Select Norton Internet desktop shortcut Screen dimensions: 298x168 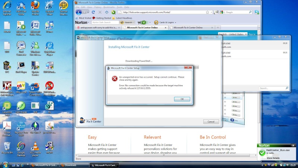coord(63,8)
